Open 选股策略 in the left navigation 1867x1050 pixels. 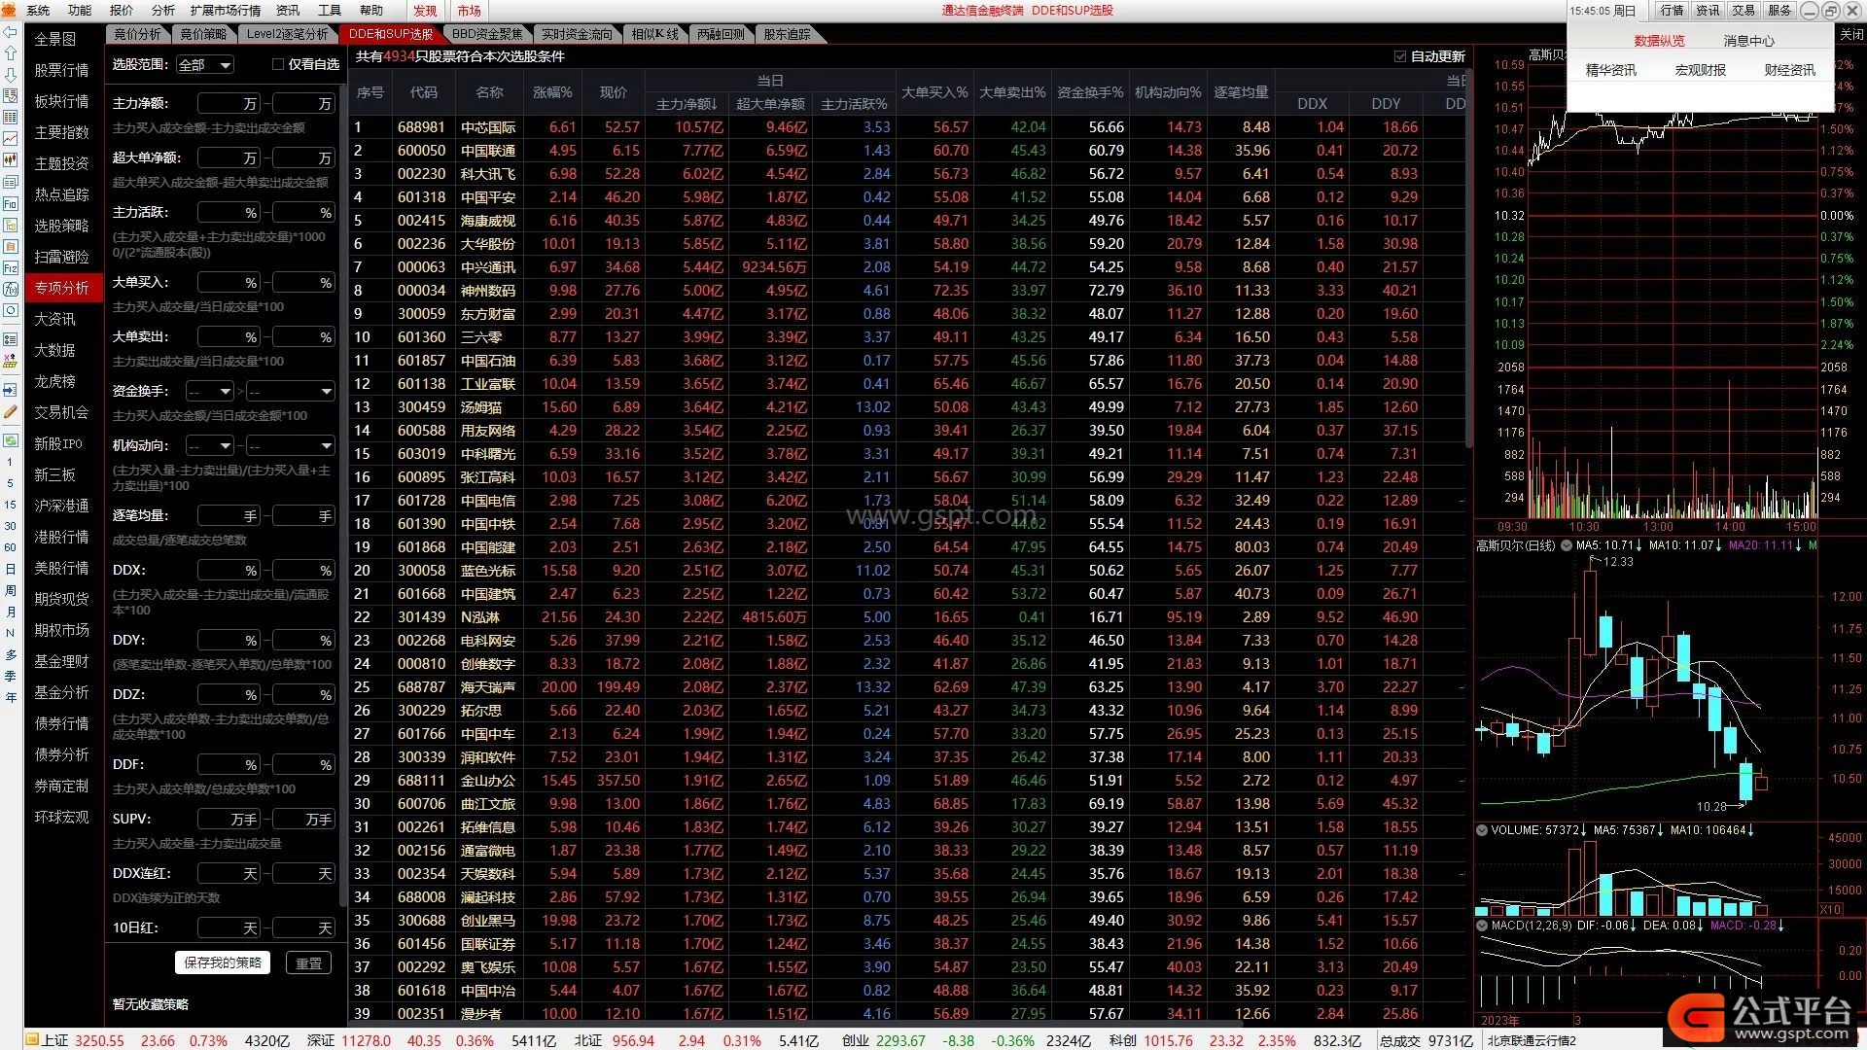pos(61,226)
